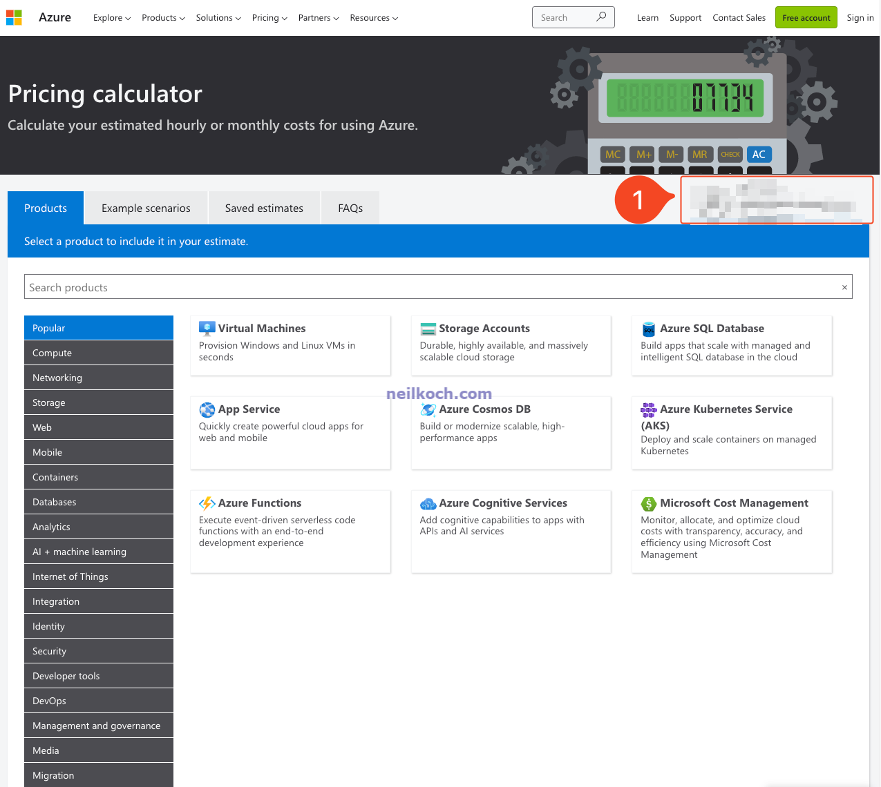Choose the Integration category
881x787 pixels.
pyautogui.click(x=99, y=601)
